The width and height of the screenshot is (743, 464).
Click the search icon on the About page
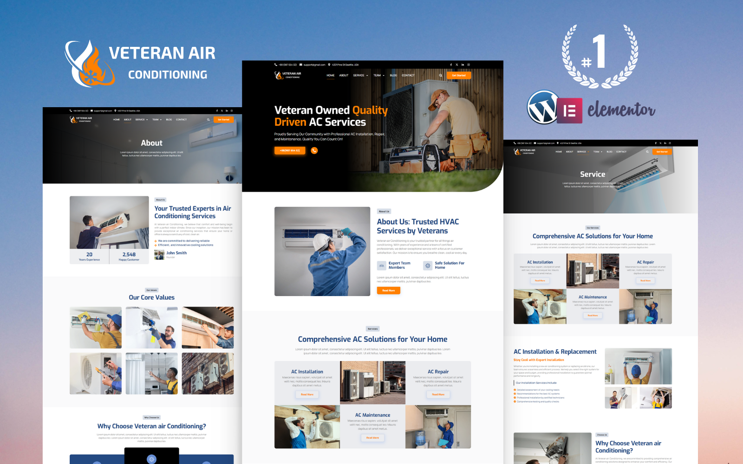point(208,120)
